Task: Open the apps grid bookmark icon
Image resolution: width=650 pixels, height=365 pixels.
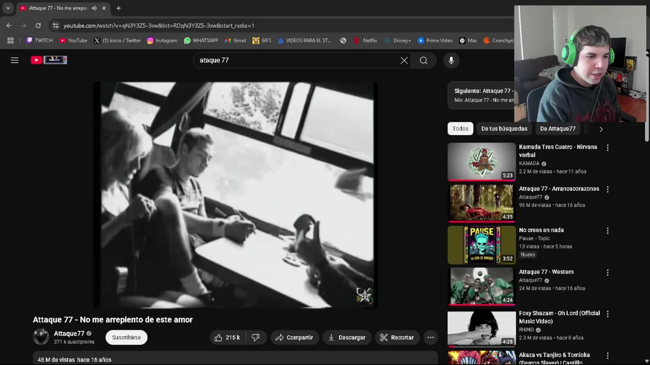Action: click(x=10, y=41)
